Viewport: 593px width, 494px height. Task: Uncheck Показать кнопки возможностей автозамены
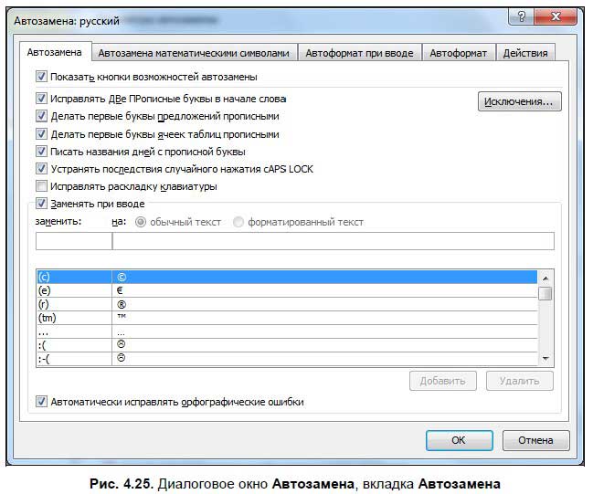click(x=41, y=77)
